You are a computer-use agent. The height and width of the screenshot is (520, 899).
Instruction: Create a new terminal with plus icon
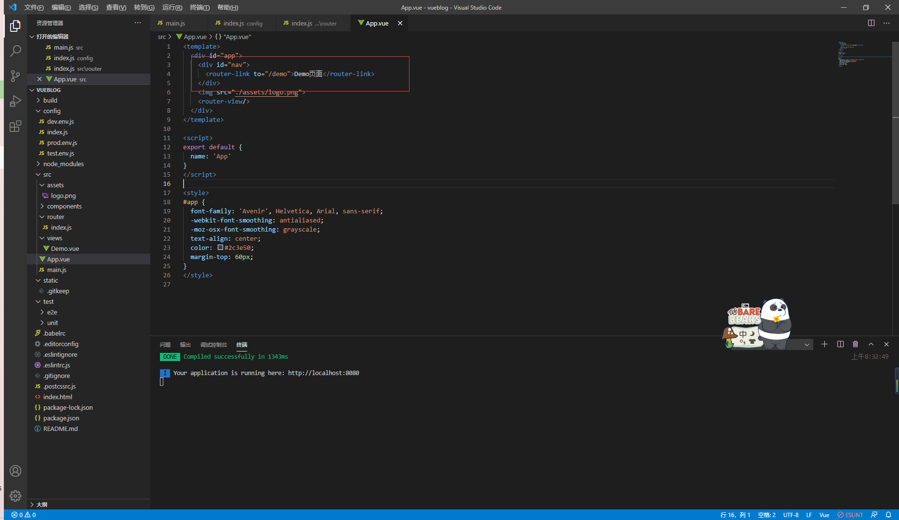click(824, 344)
